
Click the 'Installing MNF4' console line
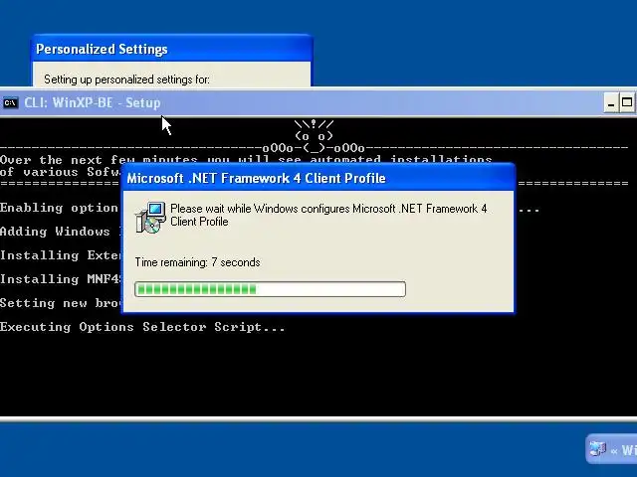click(x=60, y=279)
